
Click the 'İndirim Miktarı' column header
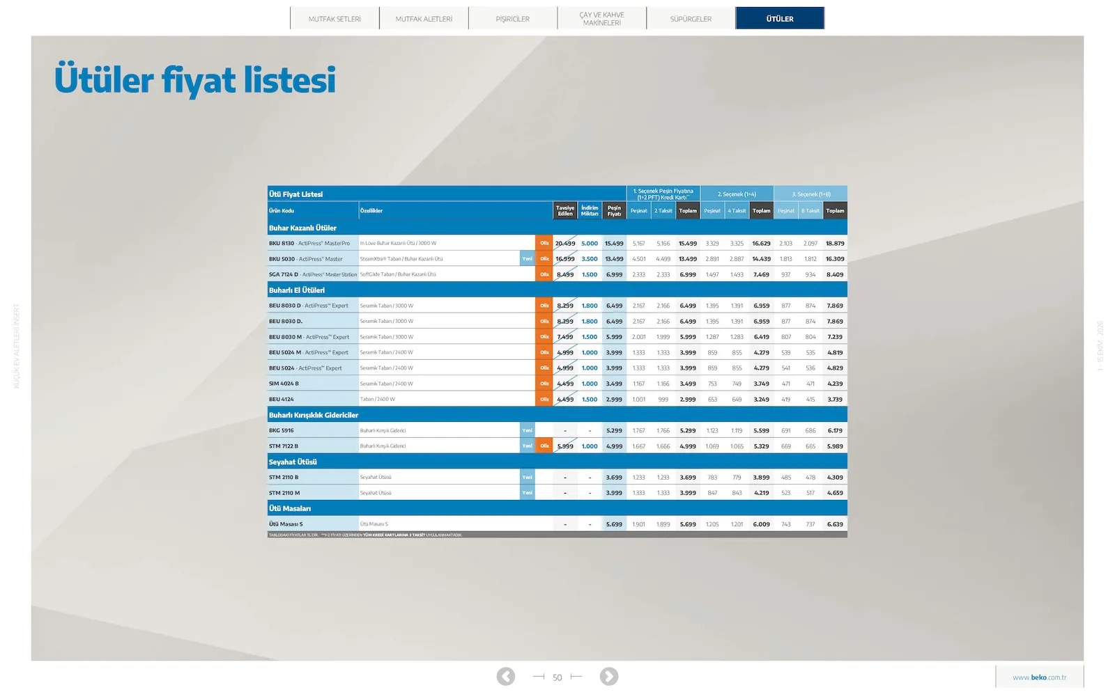590,210
